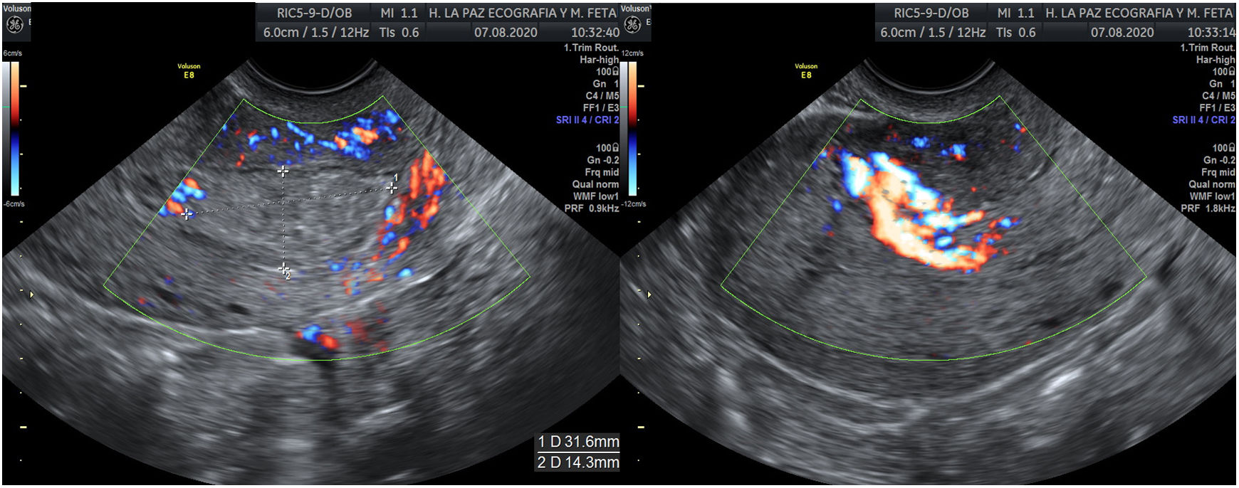Click the yellow Voluson E8 label in right scan
The width and height of the screenshot is (1239, 488).
[806, 70]
